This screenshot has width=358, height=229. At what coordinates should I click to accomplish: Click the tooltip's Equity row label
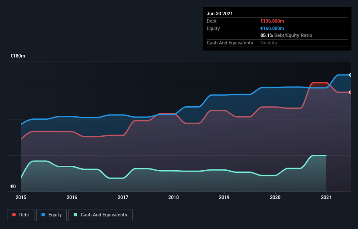[x=213, y=28]
